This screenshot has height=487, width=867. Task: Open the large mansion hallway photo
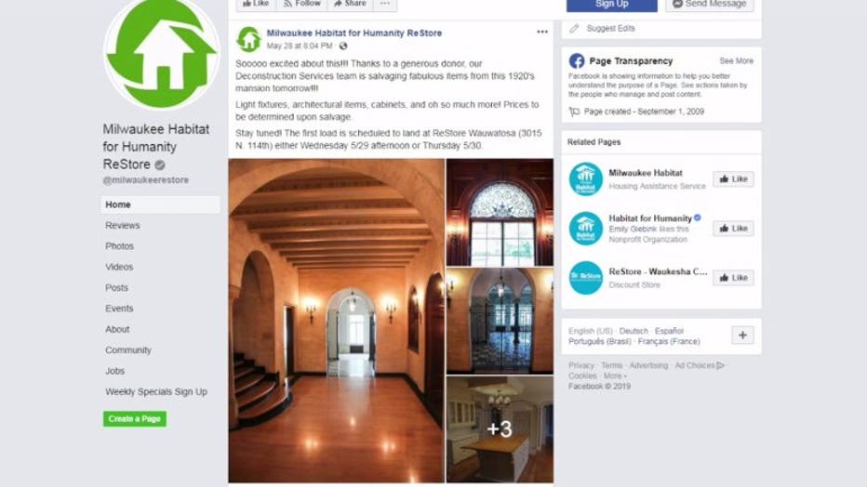[336, 321]
